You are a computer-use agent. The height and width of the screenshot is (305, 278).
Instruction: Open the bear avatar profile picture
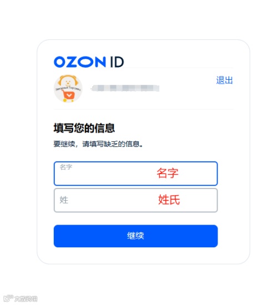tap(68, 89)
